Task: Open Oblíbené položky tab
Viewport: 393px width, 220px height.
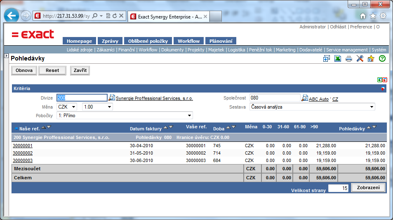Action: [x=148, y=41]
